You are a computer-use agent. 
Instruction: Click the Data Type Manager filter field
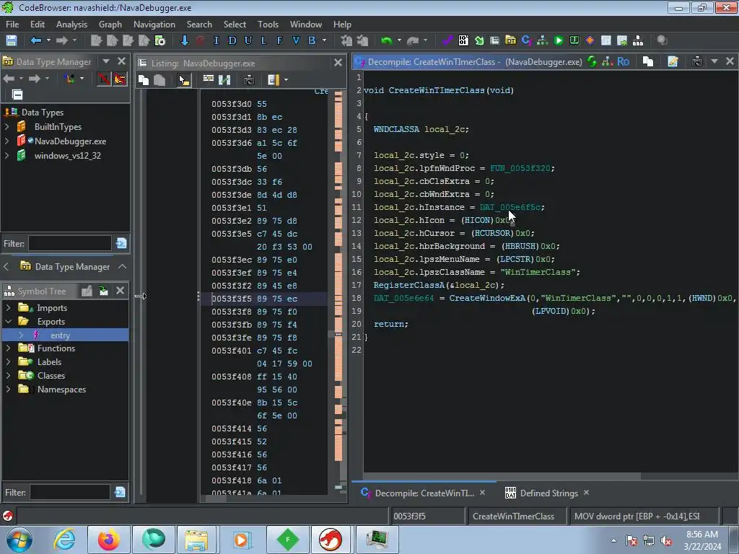point(70,244)
